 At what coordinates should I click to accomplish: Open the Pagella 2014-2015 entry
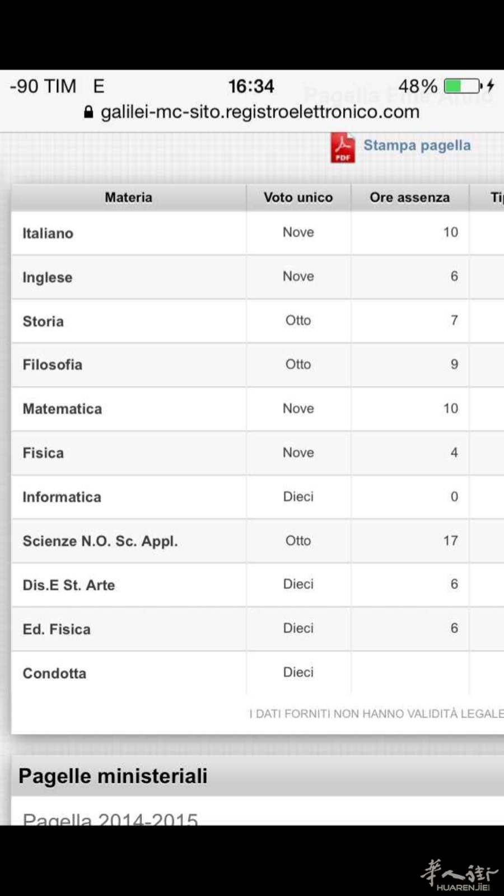tap(110, 818)
